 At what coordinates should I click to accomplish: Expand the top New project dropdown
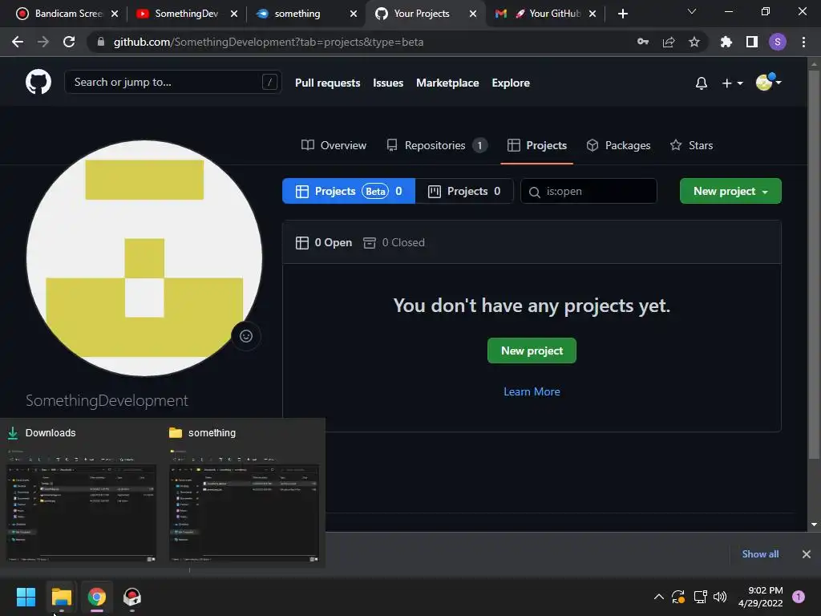pos(730,191)
